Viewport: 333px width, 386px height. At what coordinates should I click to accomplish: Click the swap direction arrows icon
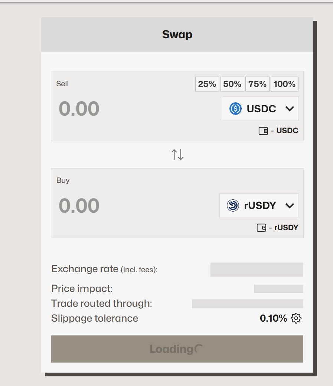click(177, 155)
